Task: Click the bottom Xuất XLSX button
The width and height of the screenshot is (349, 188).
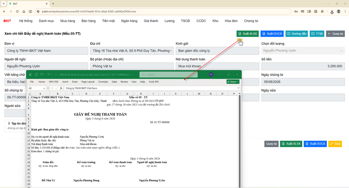Action: coord(291,144)
